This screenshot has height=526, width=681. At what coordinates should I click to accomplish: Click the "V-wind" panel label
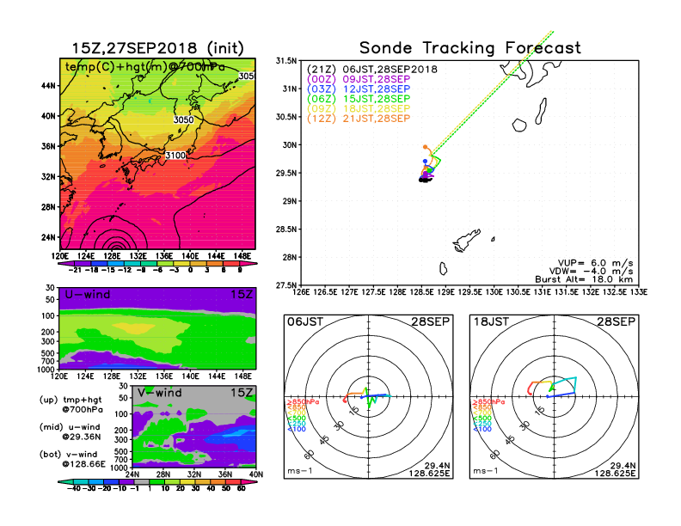160,393
